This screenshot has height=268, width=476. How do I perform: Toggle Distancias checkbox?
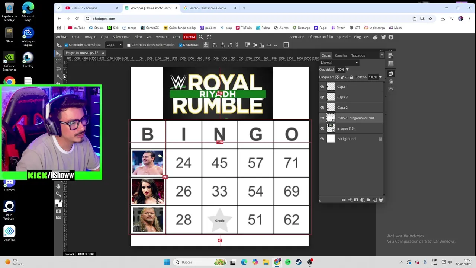coord(180,45)
